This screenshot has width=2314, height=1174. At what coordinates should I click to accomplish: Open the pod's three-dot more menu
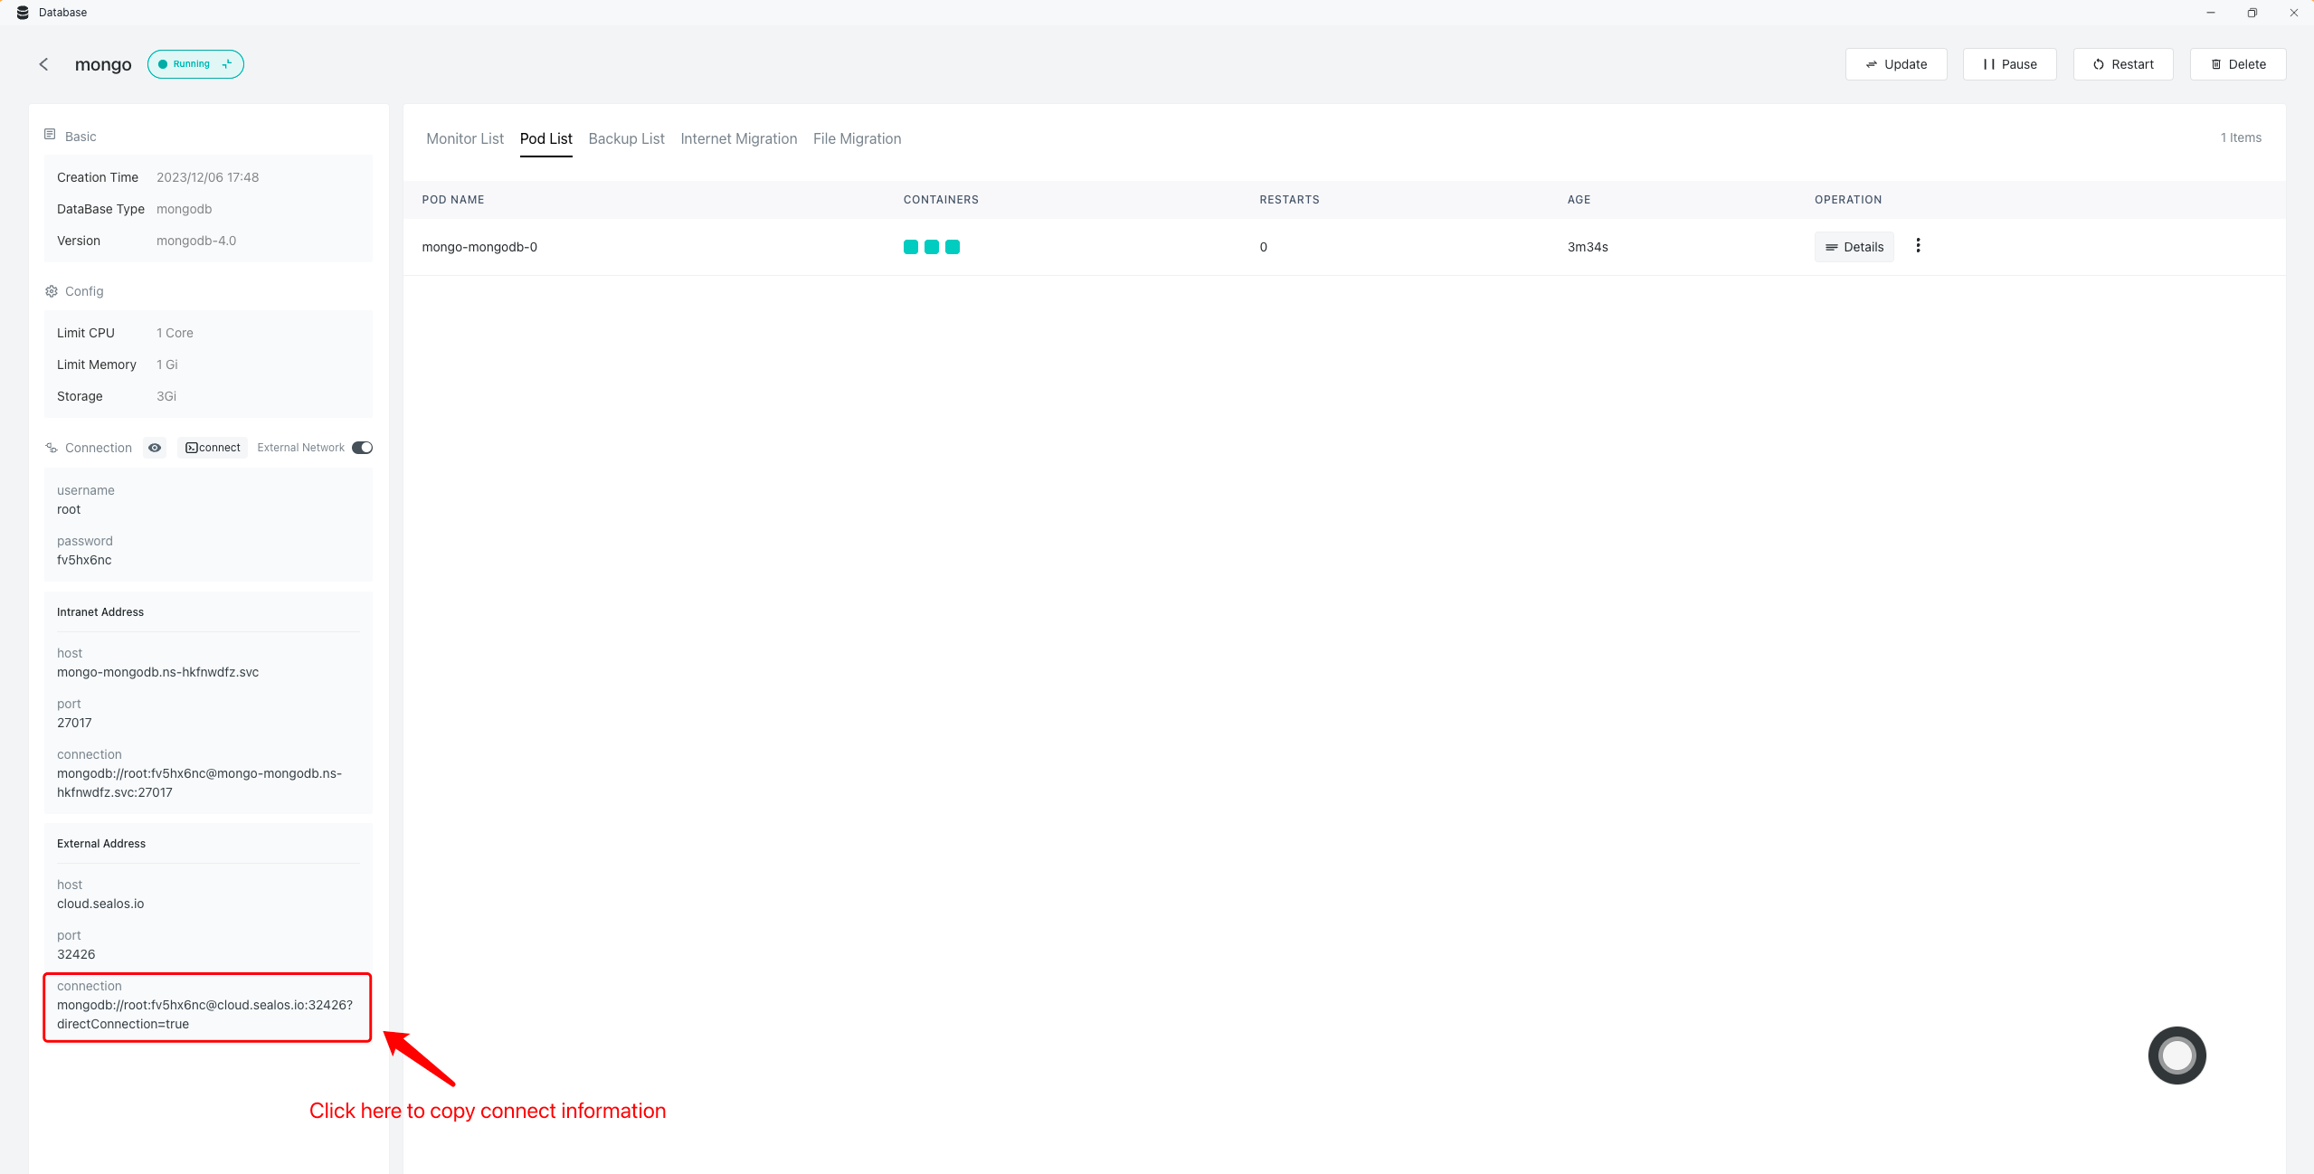click(x=1918, y=246)
